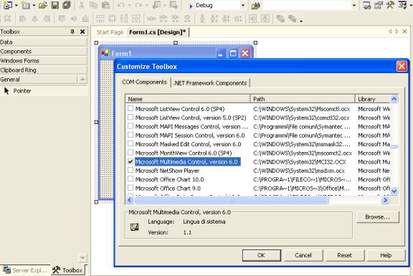This screenshot has height=276, width=413.
Task: Open the Debug configuration dropdown
Action: tap(243, 5)
